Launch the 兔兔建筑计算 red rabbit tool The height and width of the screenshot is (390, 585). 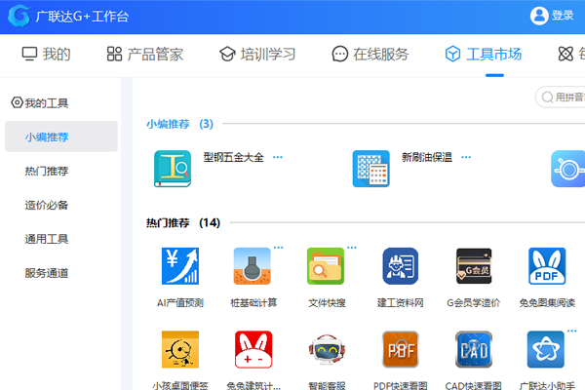[253, 350]
